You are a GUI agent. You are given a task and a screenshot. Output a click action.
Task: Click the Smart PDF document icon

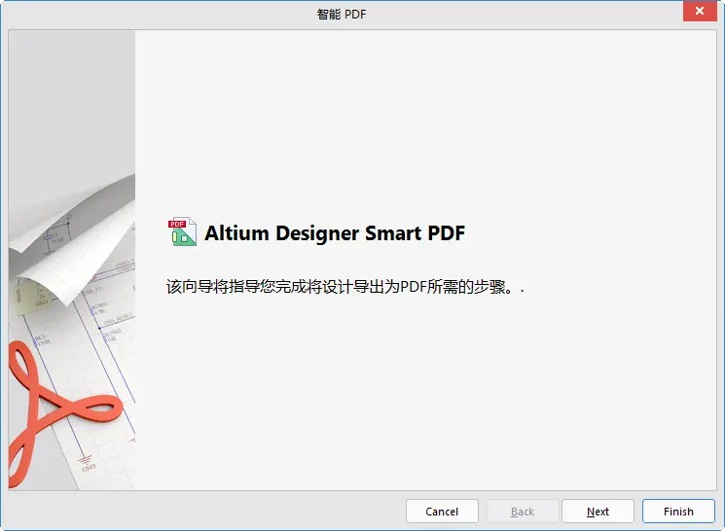(182, 231)
